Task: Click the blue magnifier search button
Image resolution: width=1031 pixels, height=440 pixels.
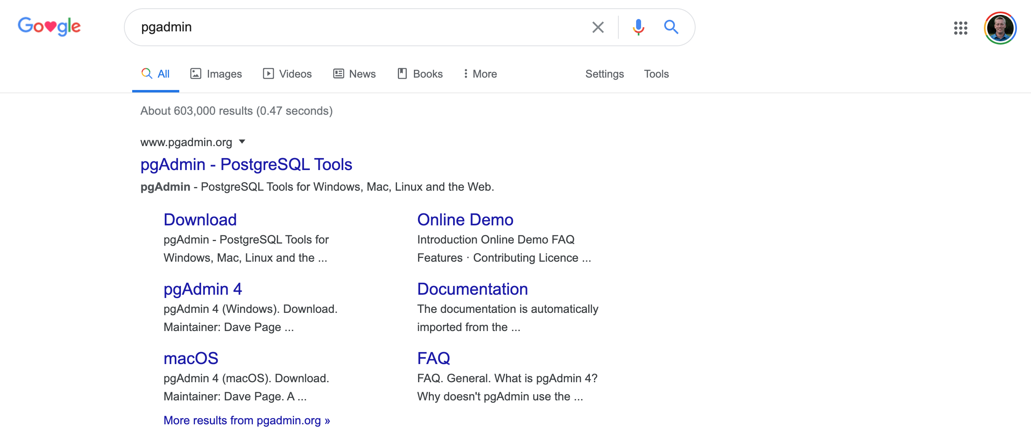Action: (x=671, y=27)
